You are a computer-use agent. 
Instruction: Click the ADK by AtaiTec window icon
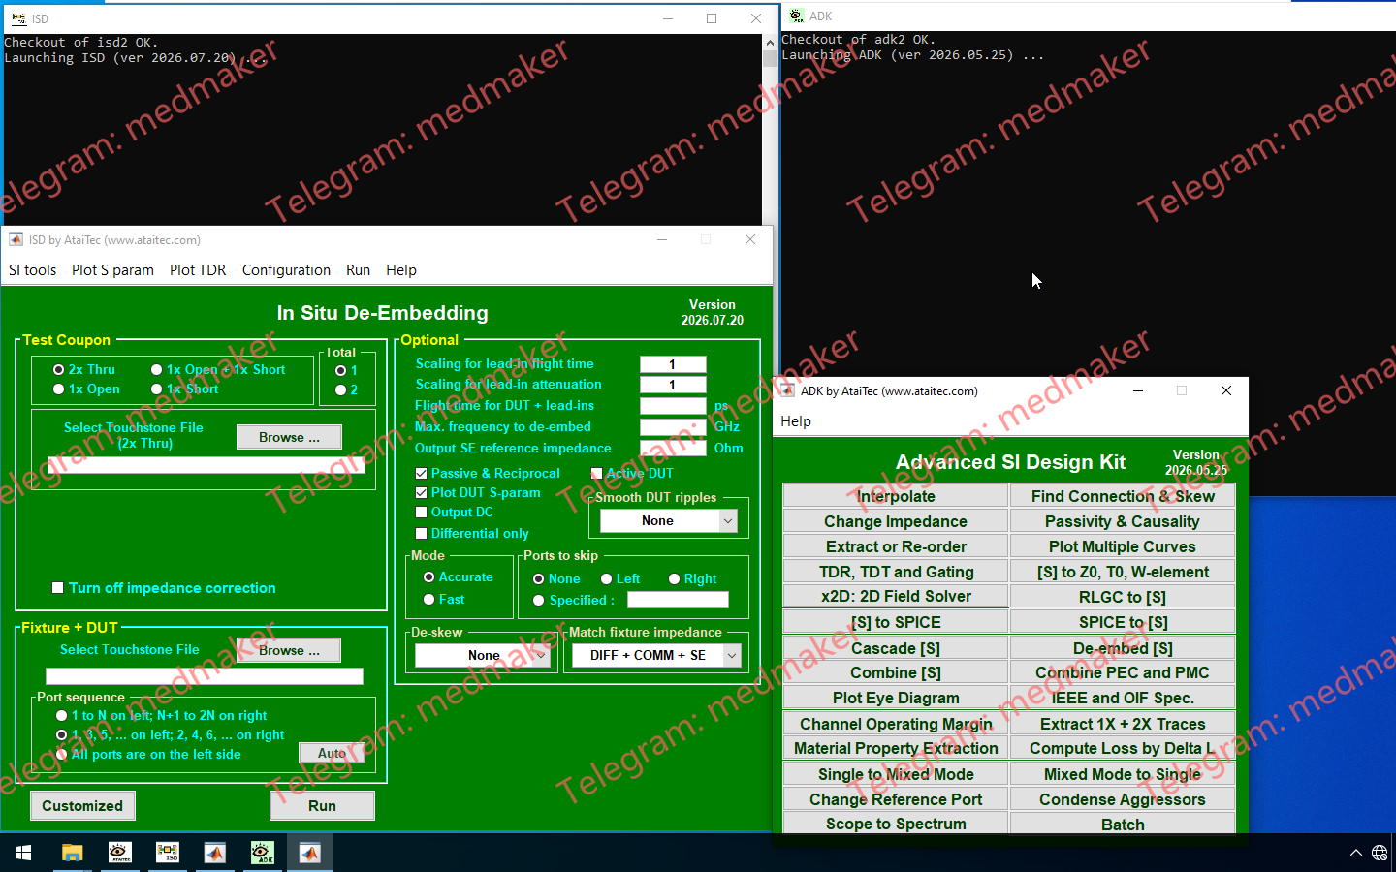click(788, 390)
